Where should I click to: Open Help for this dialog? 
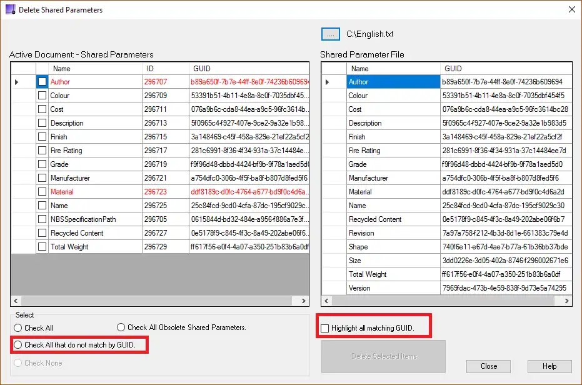[x=549, y=366]
